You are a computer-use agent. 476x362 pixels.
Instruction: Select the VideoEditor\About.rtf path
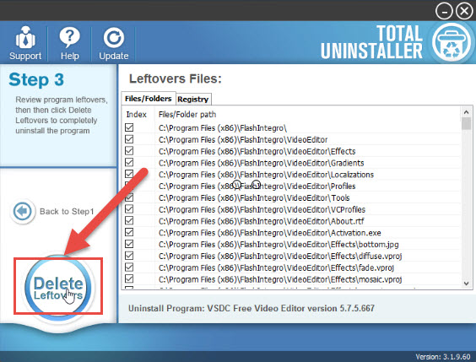point(261,221)
